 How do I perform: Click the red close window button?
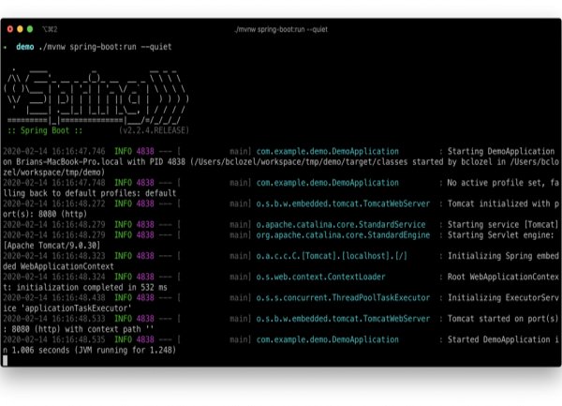[x=10, y=29]
